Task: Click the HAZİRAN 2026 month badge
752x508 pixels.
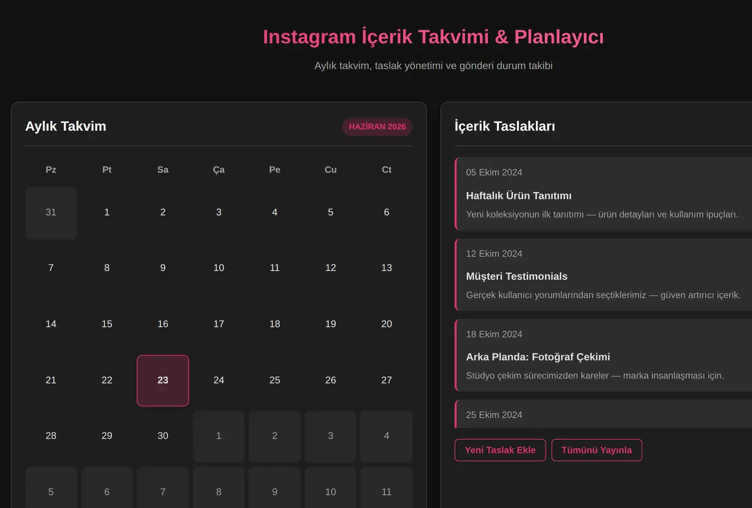Action: (x=377, y=127)
